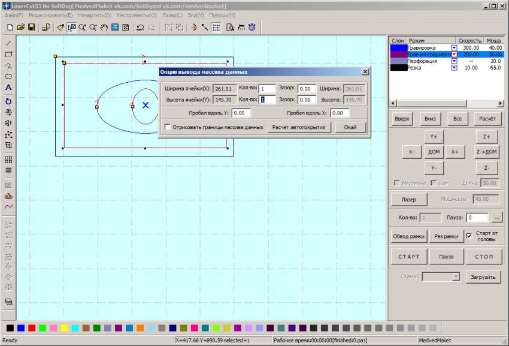
Task: Click the Rotate tool icon
Action: click(x=8, y=101)
